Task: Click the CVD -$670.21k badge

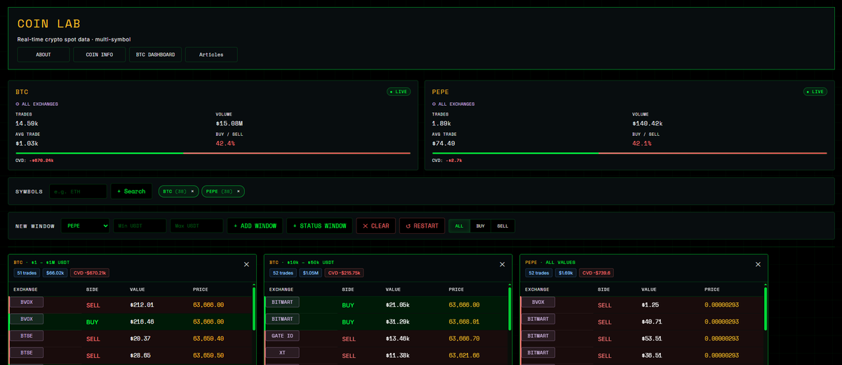Action: point(89,273)
